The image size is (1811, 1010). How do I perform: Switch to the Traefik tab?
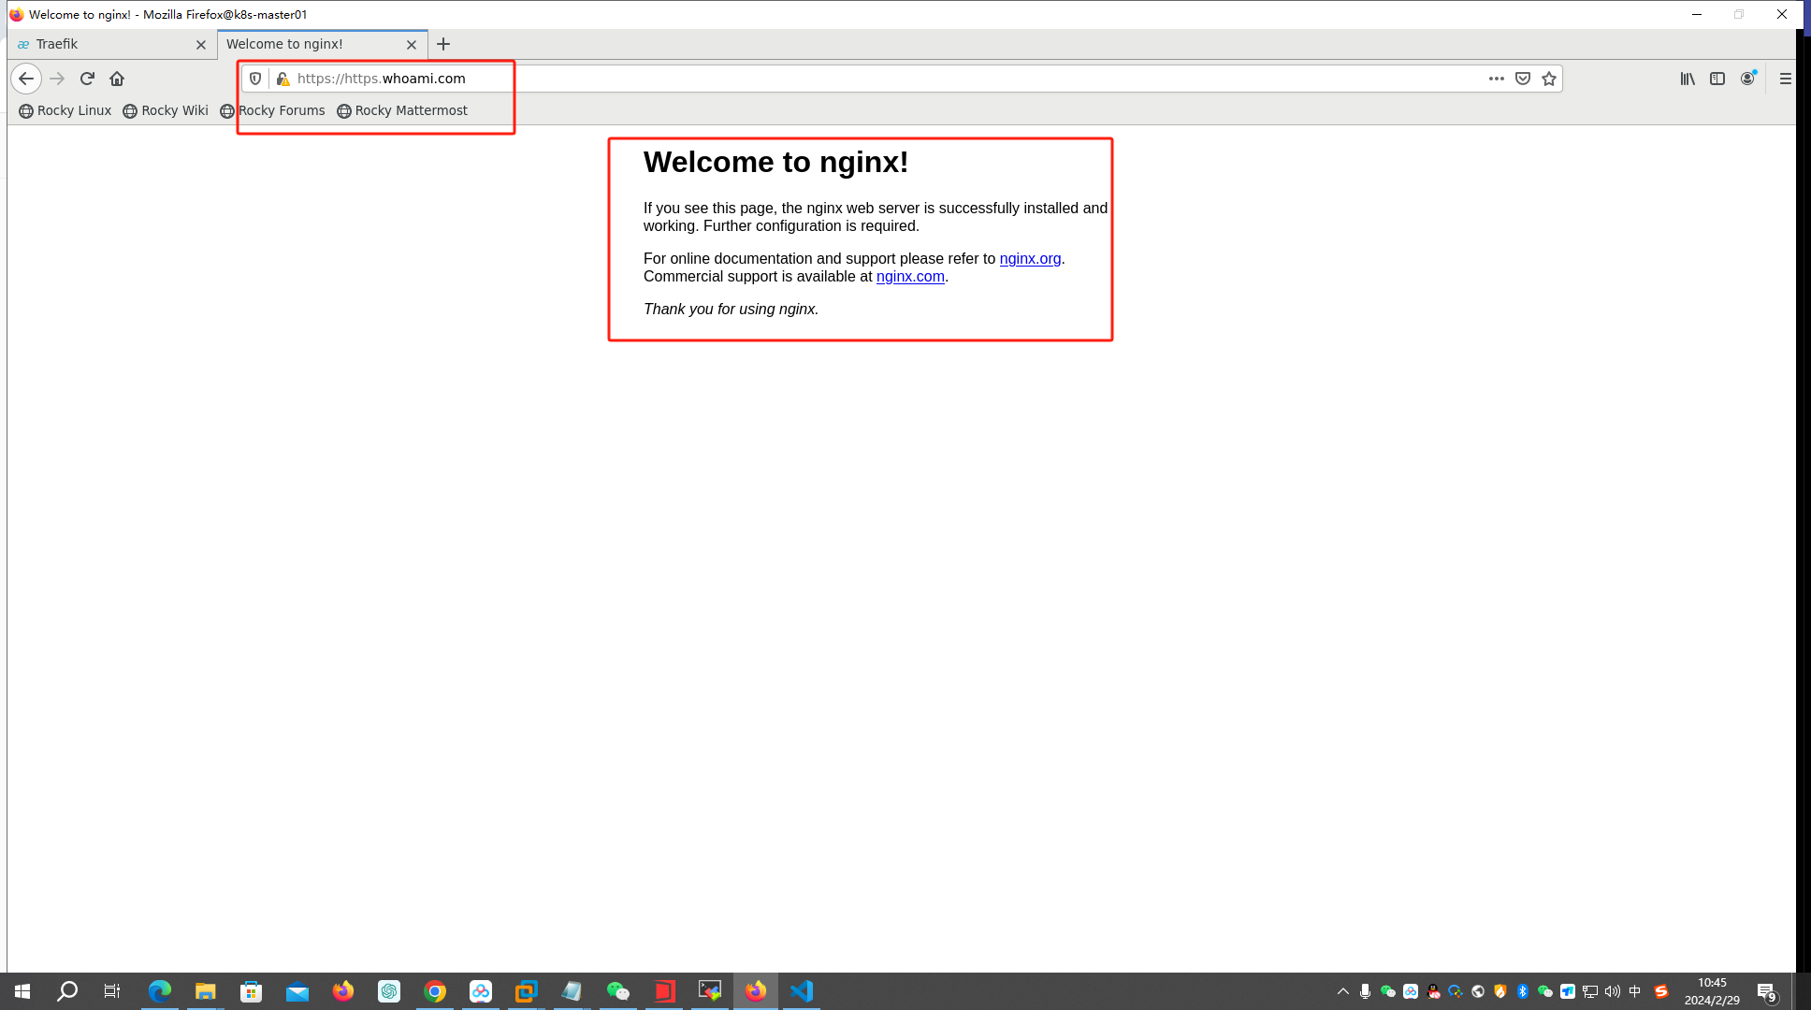(x=112, y=44)
